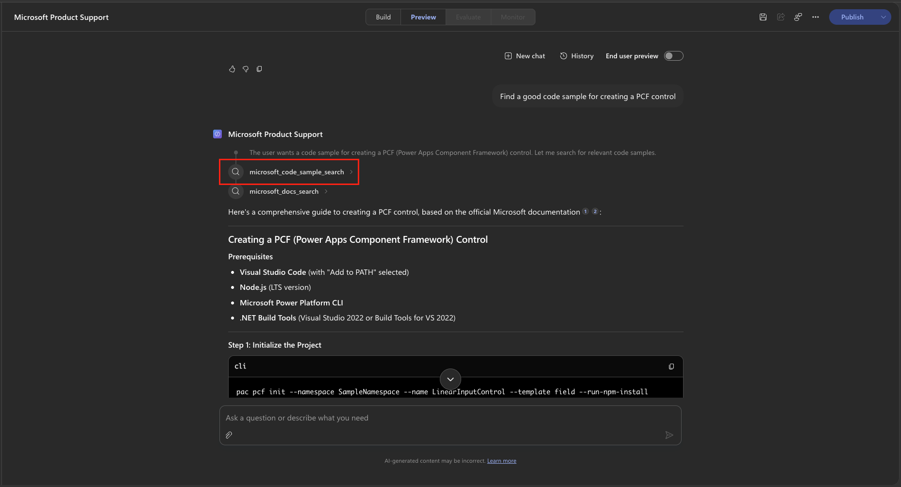Screen dimensions: 901x487
Task: Expand microsoft_code_sample_search tool call details
Action: pos(351,172)
